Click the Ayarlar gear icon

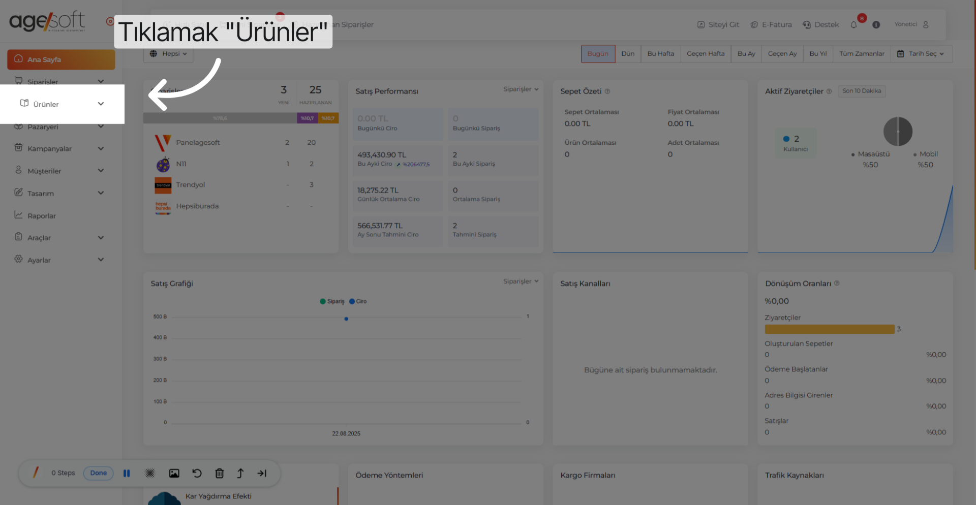[x=19, y=259]
